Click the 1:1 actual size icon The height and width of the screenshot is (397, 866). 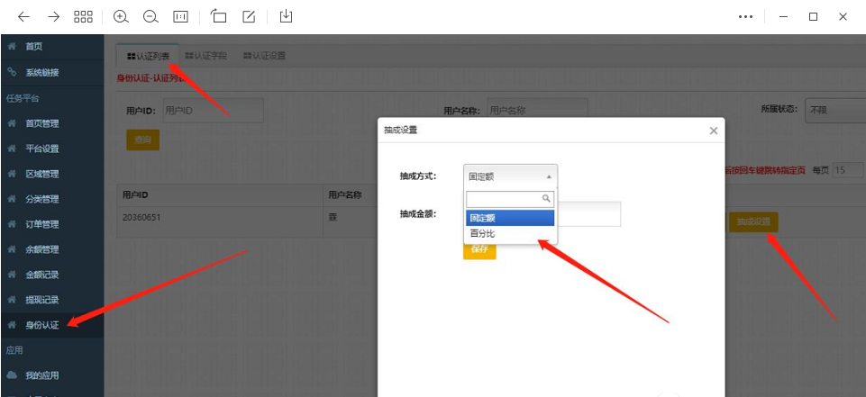pos(180,16)
